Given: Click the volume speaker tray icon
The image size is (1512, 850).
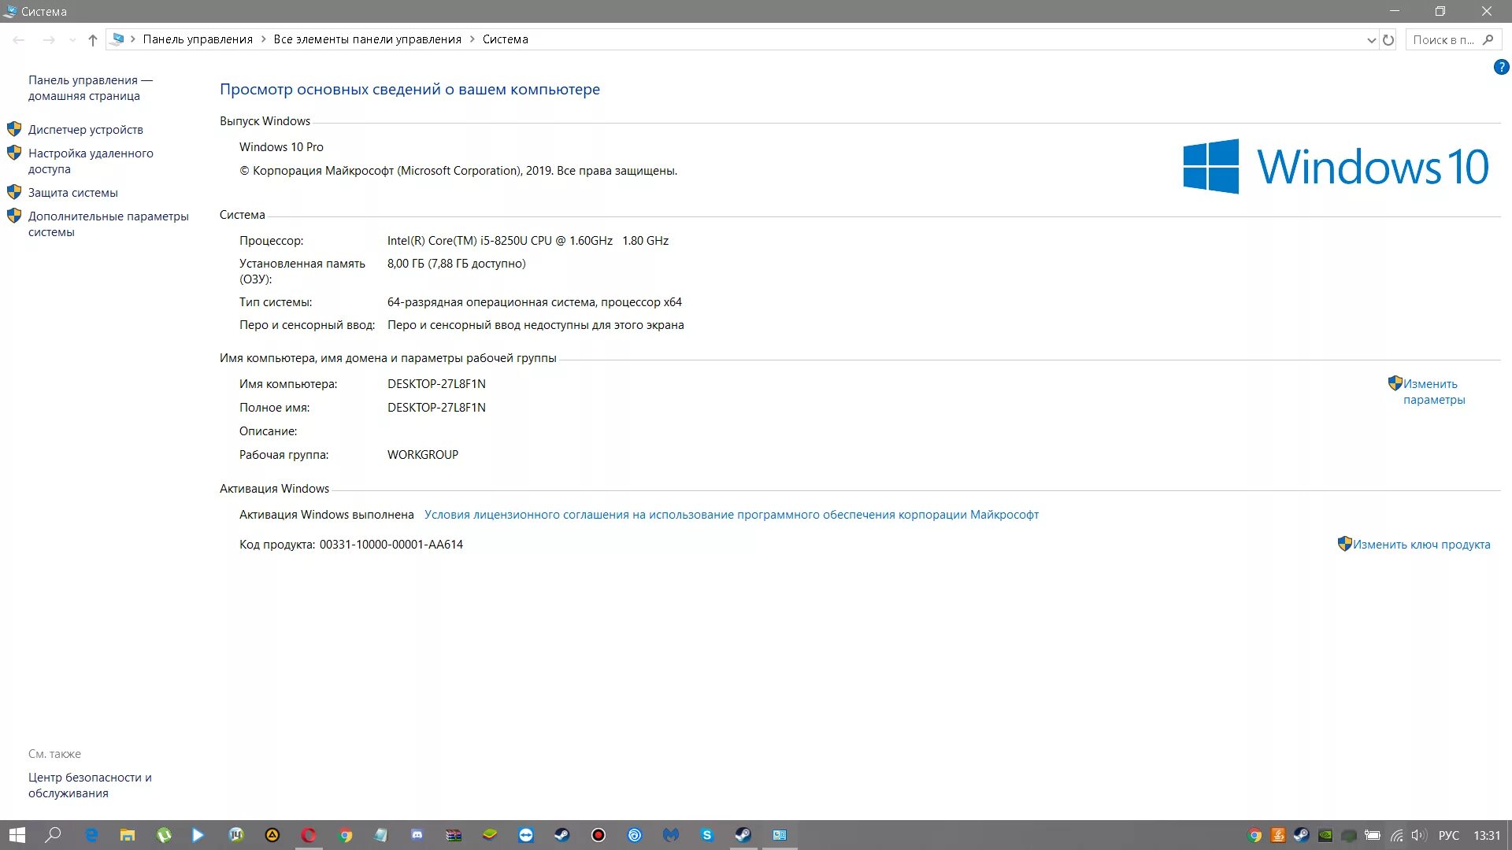Looking at the screenshot, I should 1419,835.
